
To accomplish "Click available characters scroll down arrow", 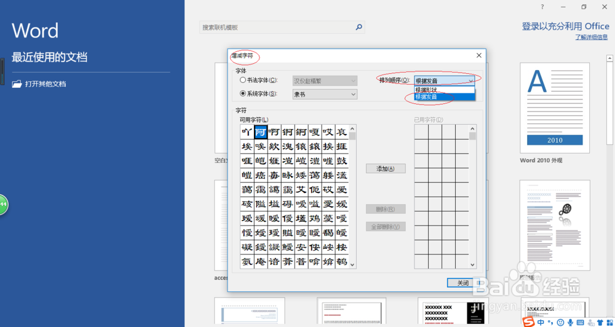I will (x=352, y=265).
